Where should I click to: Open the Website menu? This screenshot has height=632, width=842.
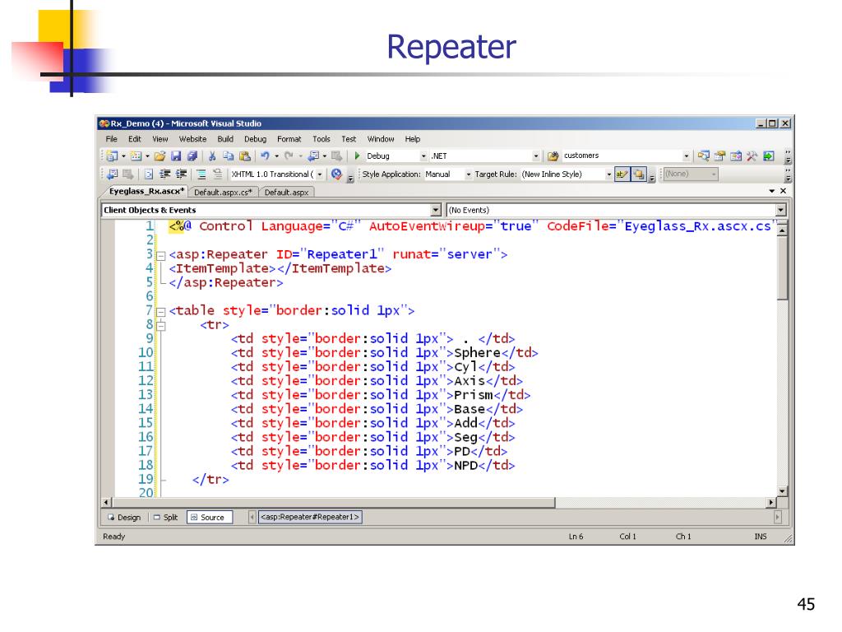pos(192,138)
